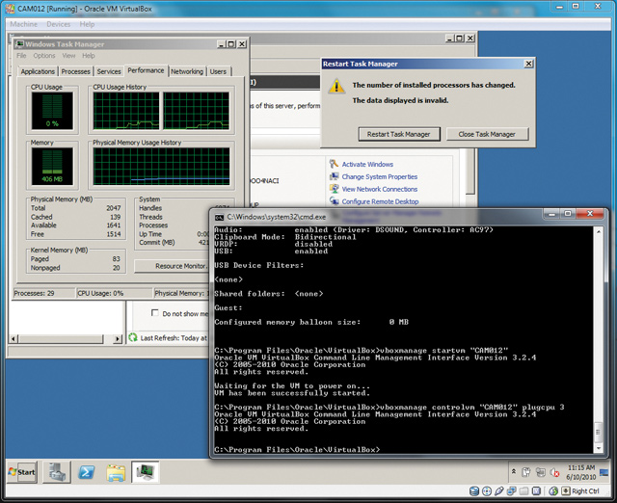Viewport: 617px width, 503px height.
Task: Launch Windows PowerShell from the taskbar
Action: coord(86,472)
